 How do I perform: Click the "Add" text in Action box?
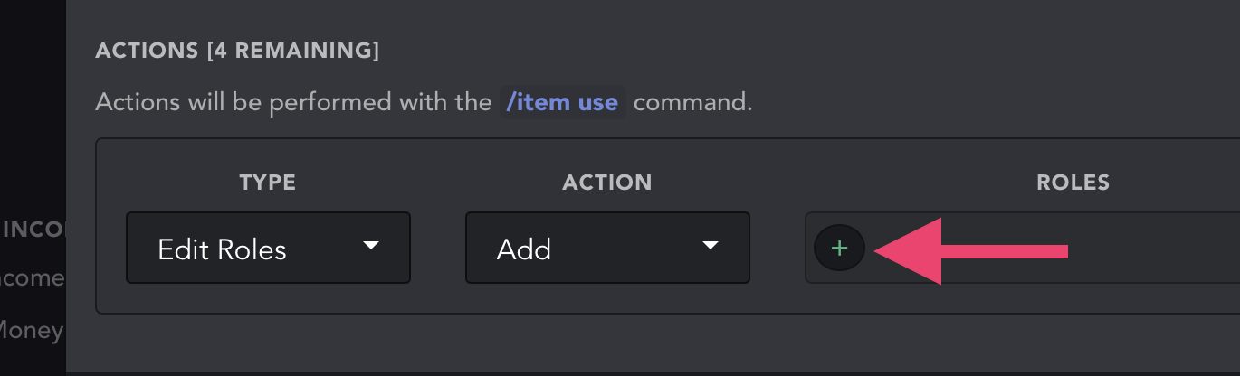coord(524,249)
